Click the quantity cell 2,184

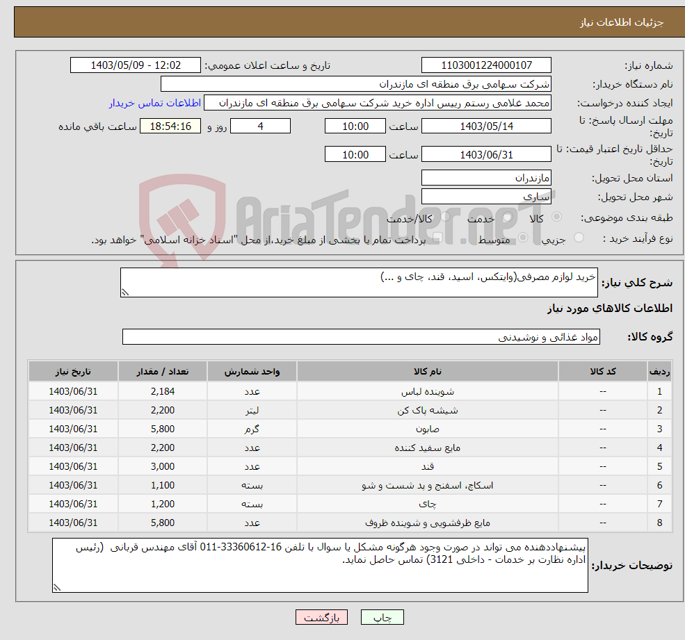coord(163,392)
